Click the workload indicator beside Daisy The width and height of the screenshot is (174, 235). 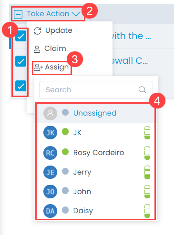click(x=147, y=211)
